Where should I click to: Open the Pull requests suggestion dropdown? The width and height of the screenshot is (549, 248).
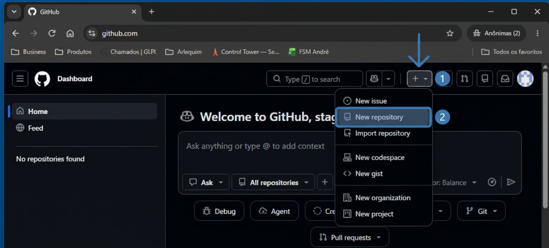pos(350,238)
